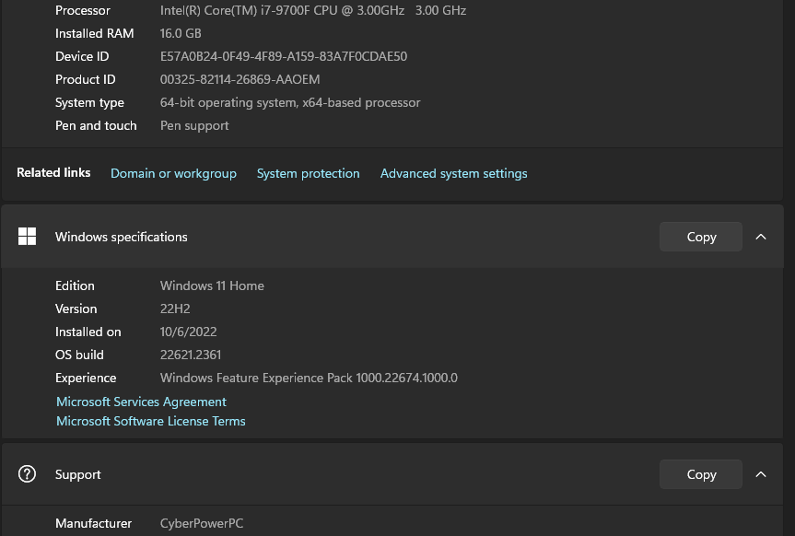
Task: Click the CyberPowerPC manufacturer value
Action: coord(202,523)
